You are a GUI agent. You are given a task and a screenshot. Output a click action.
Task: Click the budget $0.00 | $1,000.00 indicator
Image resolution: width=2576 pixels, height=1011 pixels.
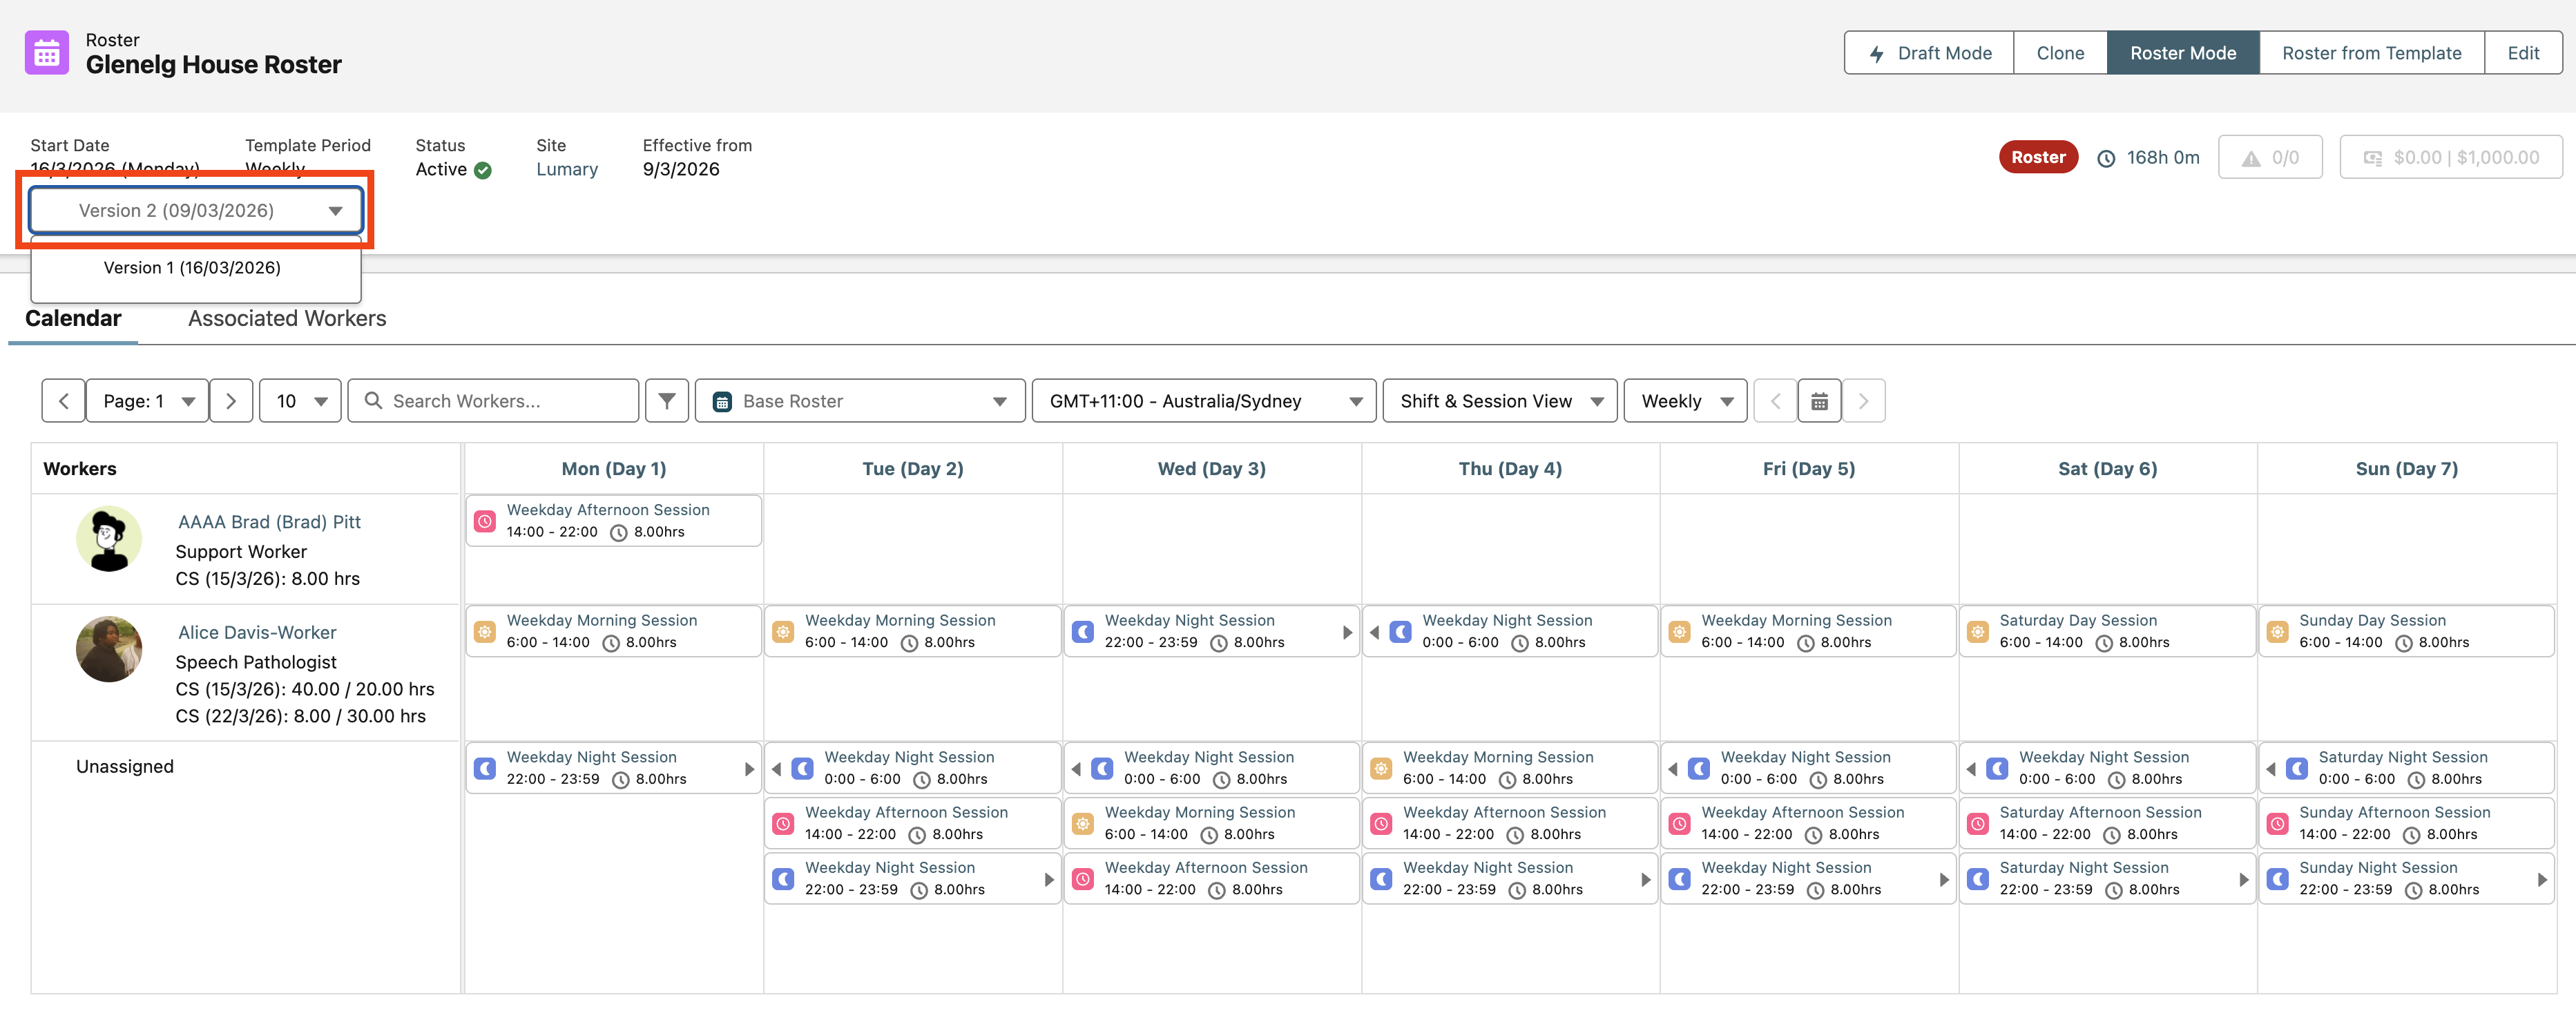[2450, 158]
